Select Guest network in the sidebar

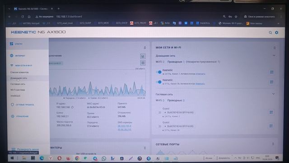[x=18, y=84]
